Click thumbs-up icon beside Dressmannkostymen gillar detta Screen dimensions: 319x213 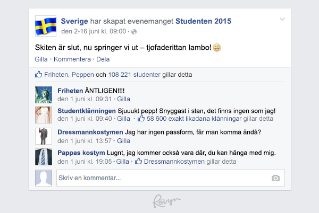tap(138, 161)
